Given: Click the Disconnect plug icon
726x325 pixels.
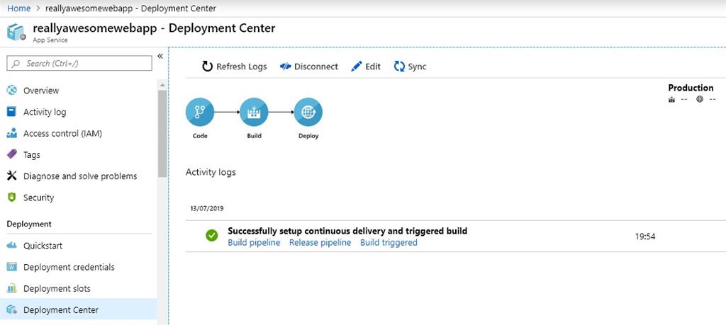Looking at the screenshot, I should coord(285,67).
